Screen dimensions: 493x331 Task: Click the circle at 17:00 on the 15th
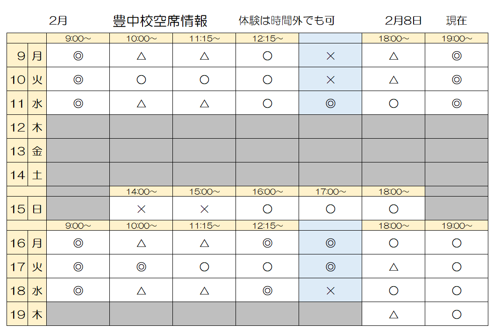pos(330,209)
